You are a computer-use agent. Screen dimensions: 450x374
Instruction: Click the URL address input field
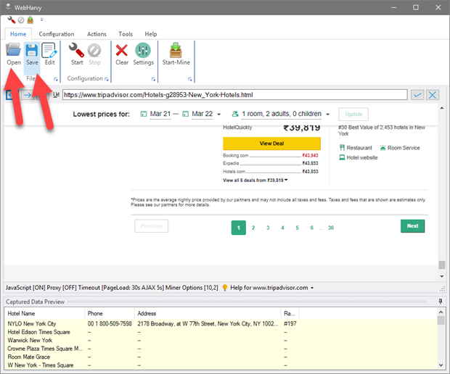(234, 95)
